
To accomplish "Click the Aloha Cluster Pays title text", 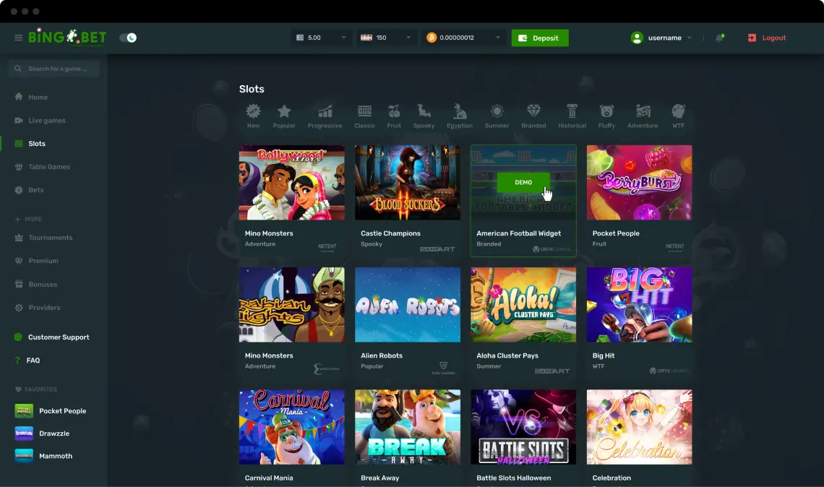I will [507, 355].
